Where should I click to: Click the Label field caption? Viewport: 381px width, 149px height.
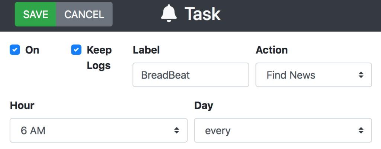(x=146, y=50)
